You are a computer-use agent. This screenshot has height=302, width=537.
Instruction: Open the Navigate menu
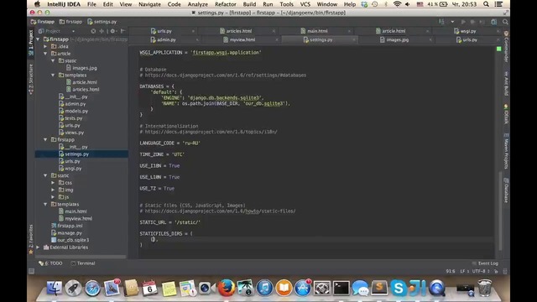pyautogui.click(x=149, y=4)
